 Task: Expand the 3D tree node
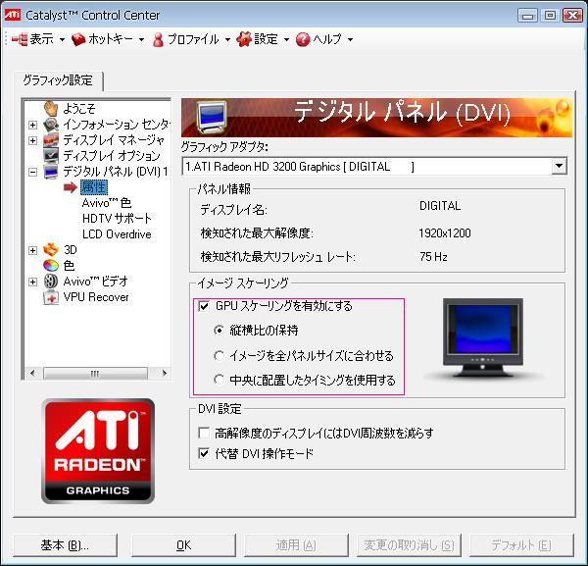33,250
